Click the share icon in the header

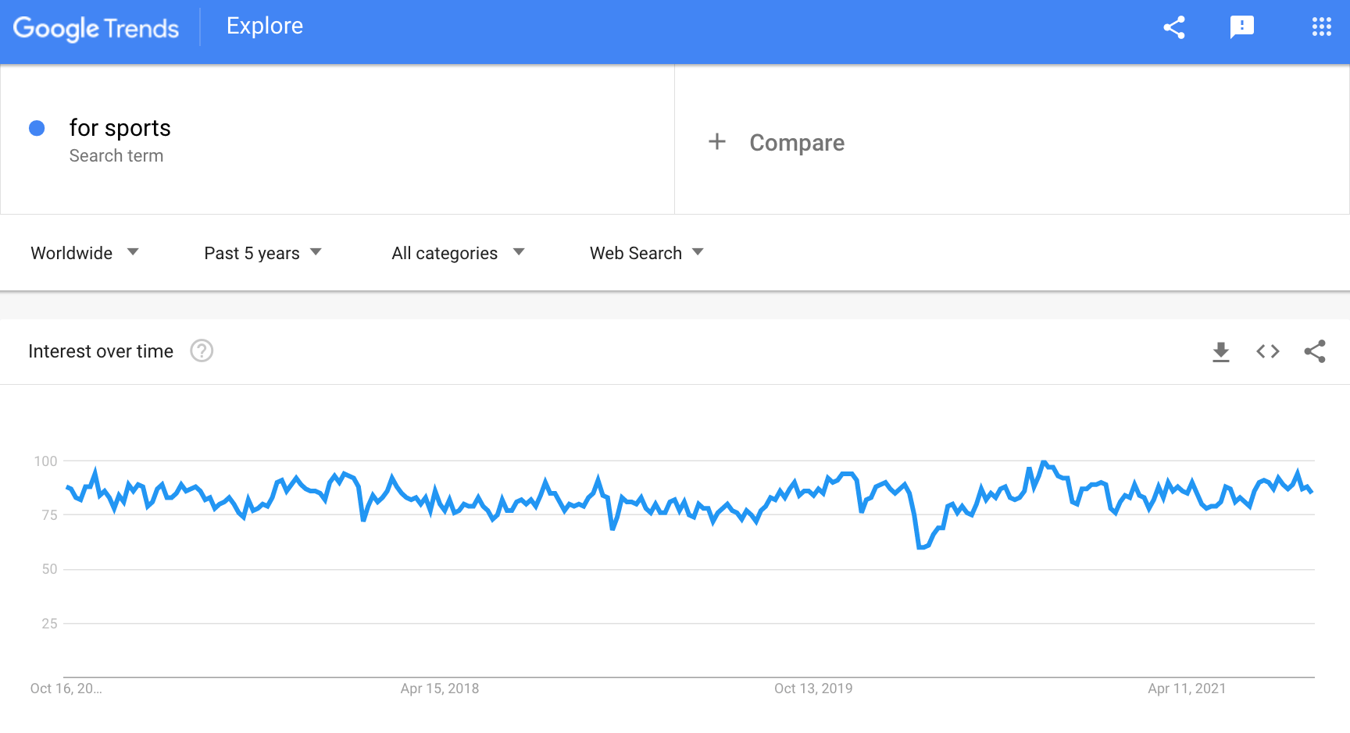[1174, 27]
